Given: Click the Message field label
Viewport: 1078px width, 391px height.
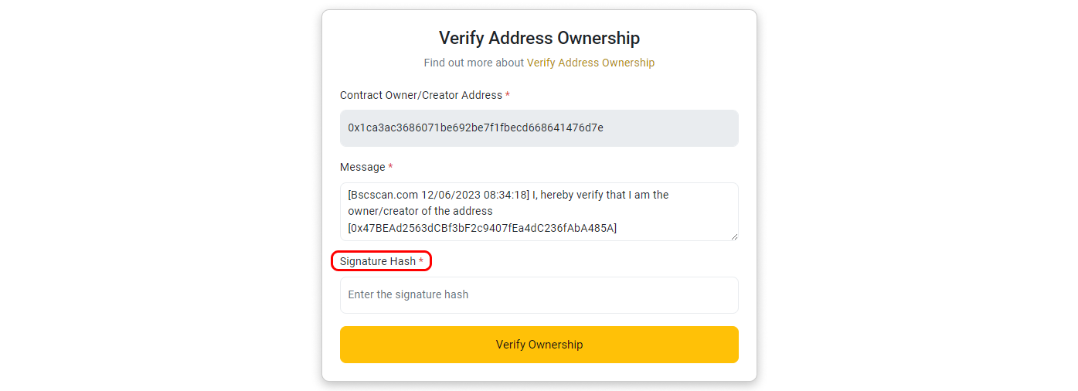Looking at the screenshot, I should [x=362, y=167].
